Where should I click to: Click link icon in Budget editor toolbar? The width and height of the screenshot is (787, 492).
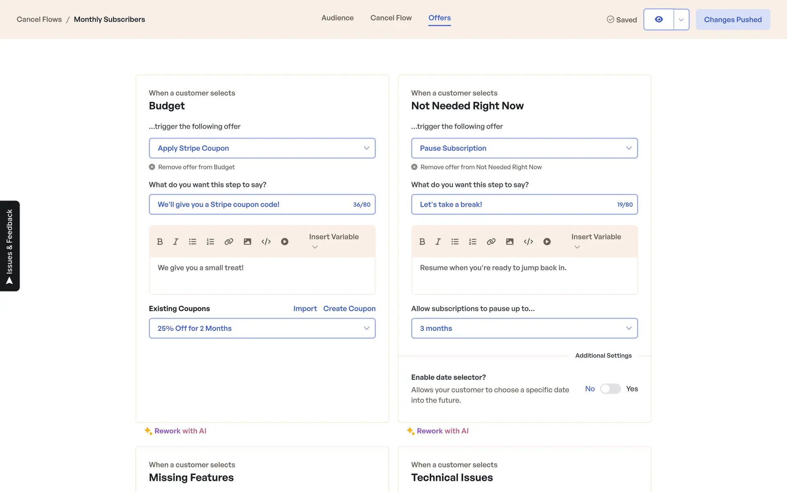(x=229, y=242)
